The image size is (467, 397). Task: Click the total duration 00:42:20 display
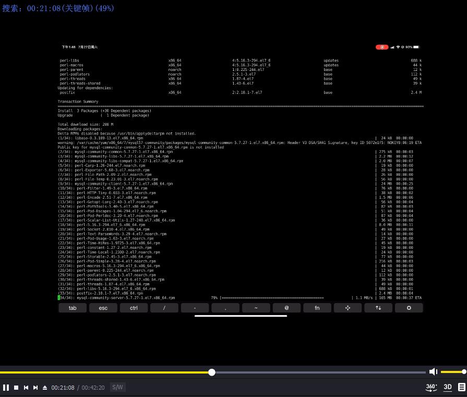[93, 388]
